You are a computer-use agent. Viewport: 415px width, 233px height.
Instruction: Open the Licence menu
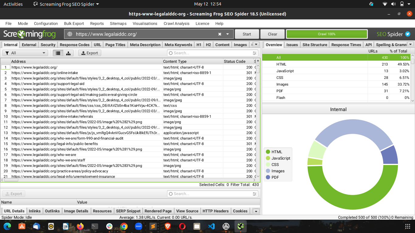[202, 23]
